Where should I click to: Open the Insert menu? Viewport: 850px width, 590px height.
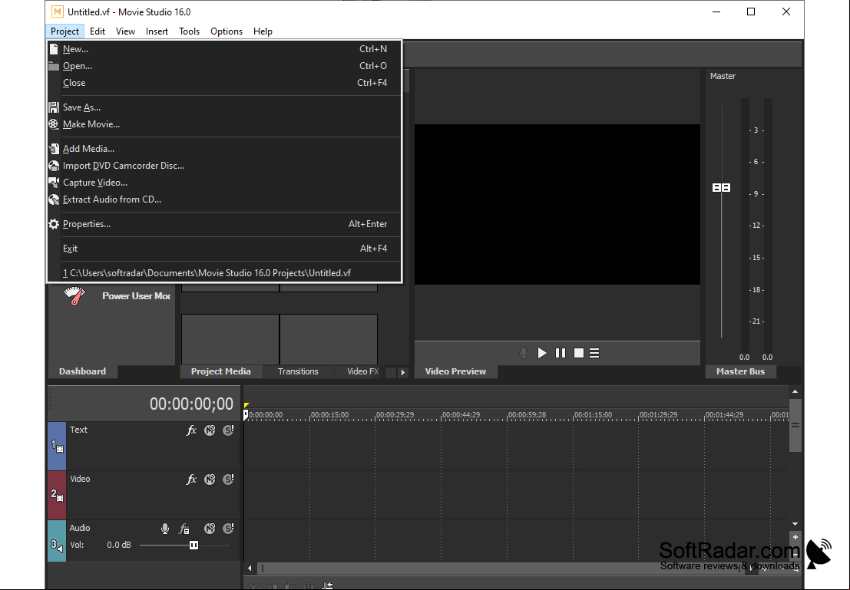pyautogui.click(x=157, y=31)
